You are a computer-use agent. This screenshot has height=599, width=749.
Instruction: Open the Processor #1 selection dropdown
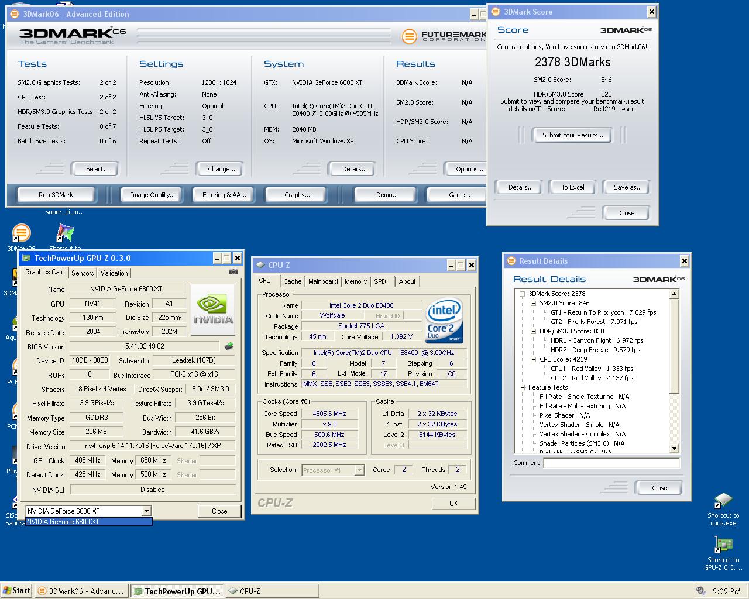333,470
